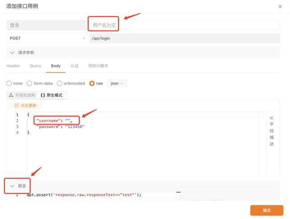
Task: Select the none body type radio
Action: pyautogui.click(x=9, y=83)
